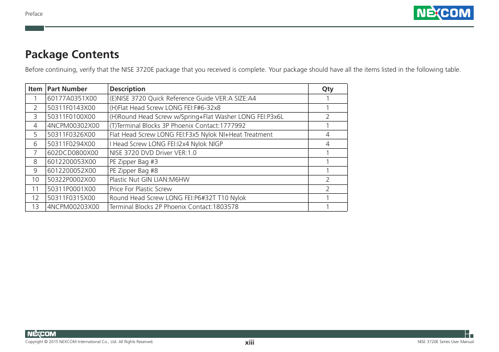Click the Flat Head Screw F#6-32x8 description
499x352 pixels.
coord(165,108)
